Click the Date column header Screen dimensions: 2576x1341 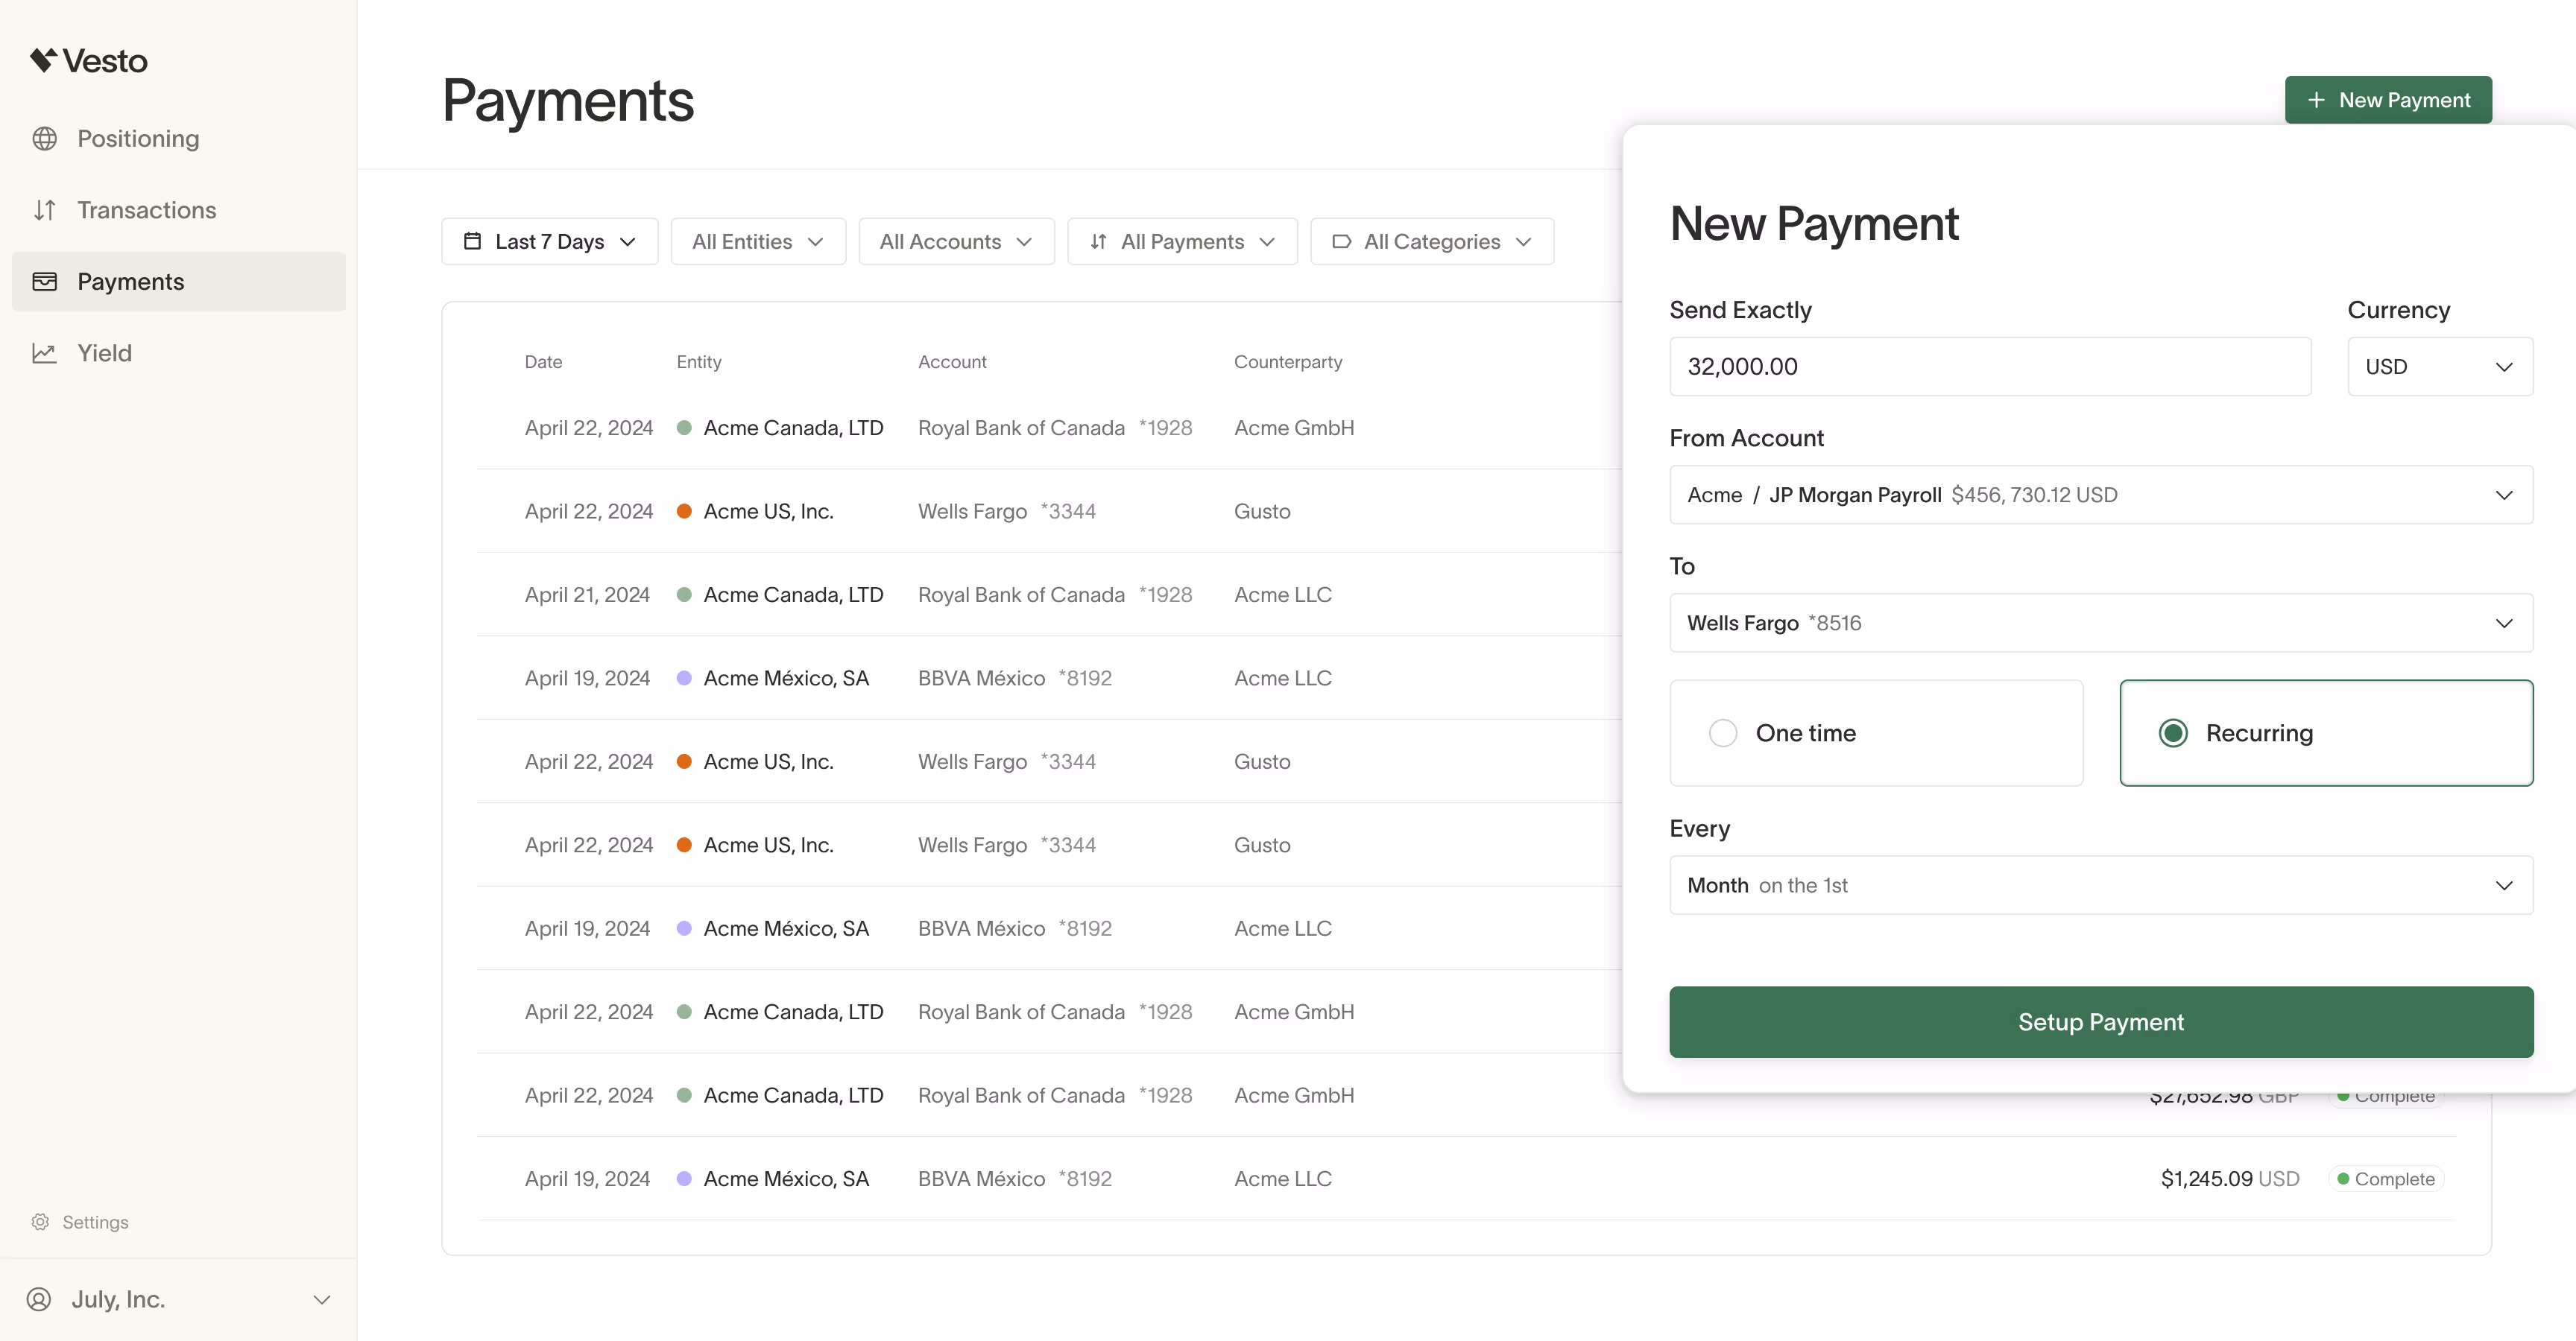[x=543, y=362]
